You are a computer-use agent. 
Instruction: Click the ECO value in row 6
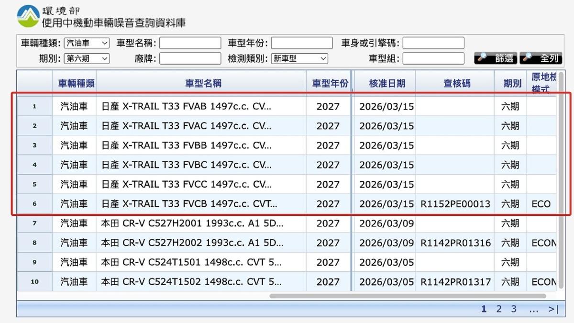[x=541, y=204]
